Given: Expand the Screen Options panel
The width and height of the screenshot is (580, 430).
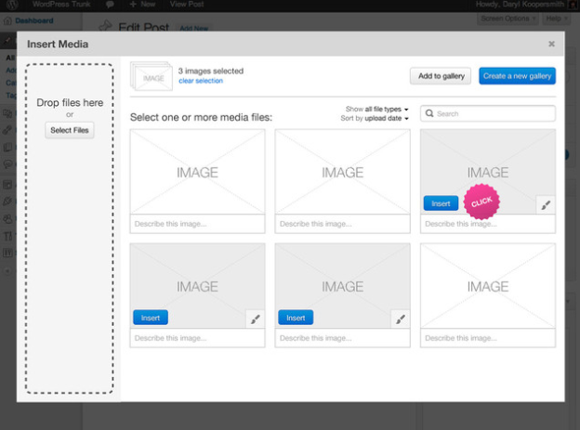Looking at the screenshot, I should [x=508, y=18].
